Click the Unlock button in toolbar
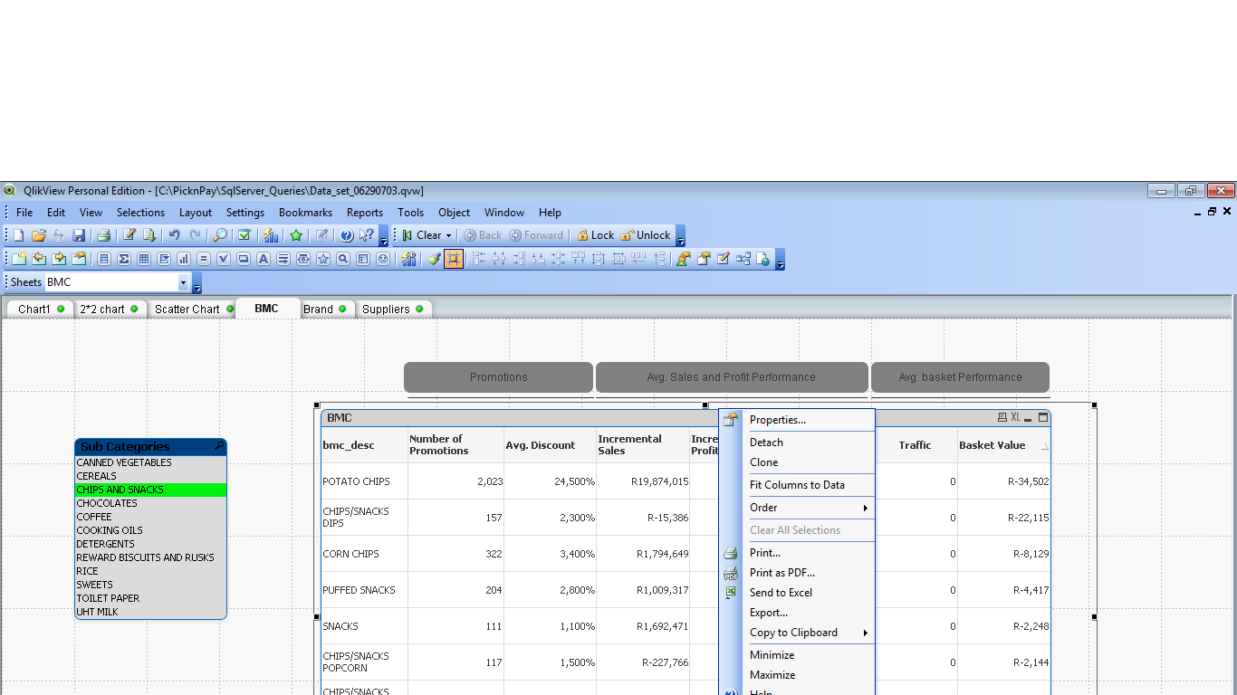This screenshot has height=695, width=1237. (646, 235)
